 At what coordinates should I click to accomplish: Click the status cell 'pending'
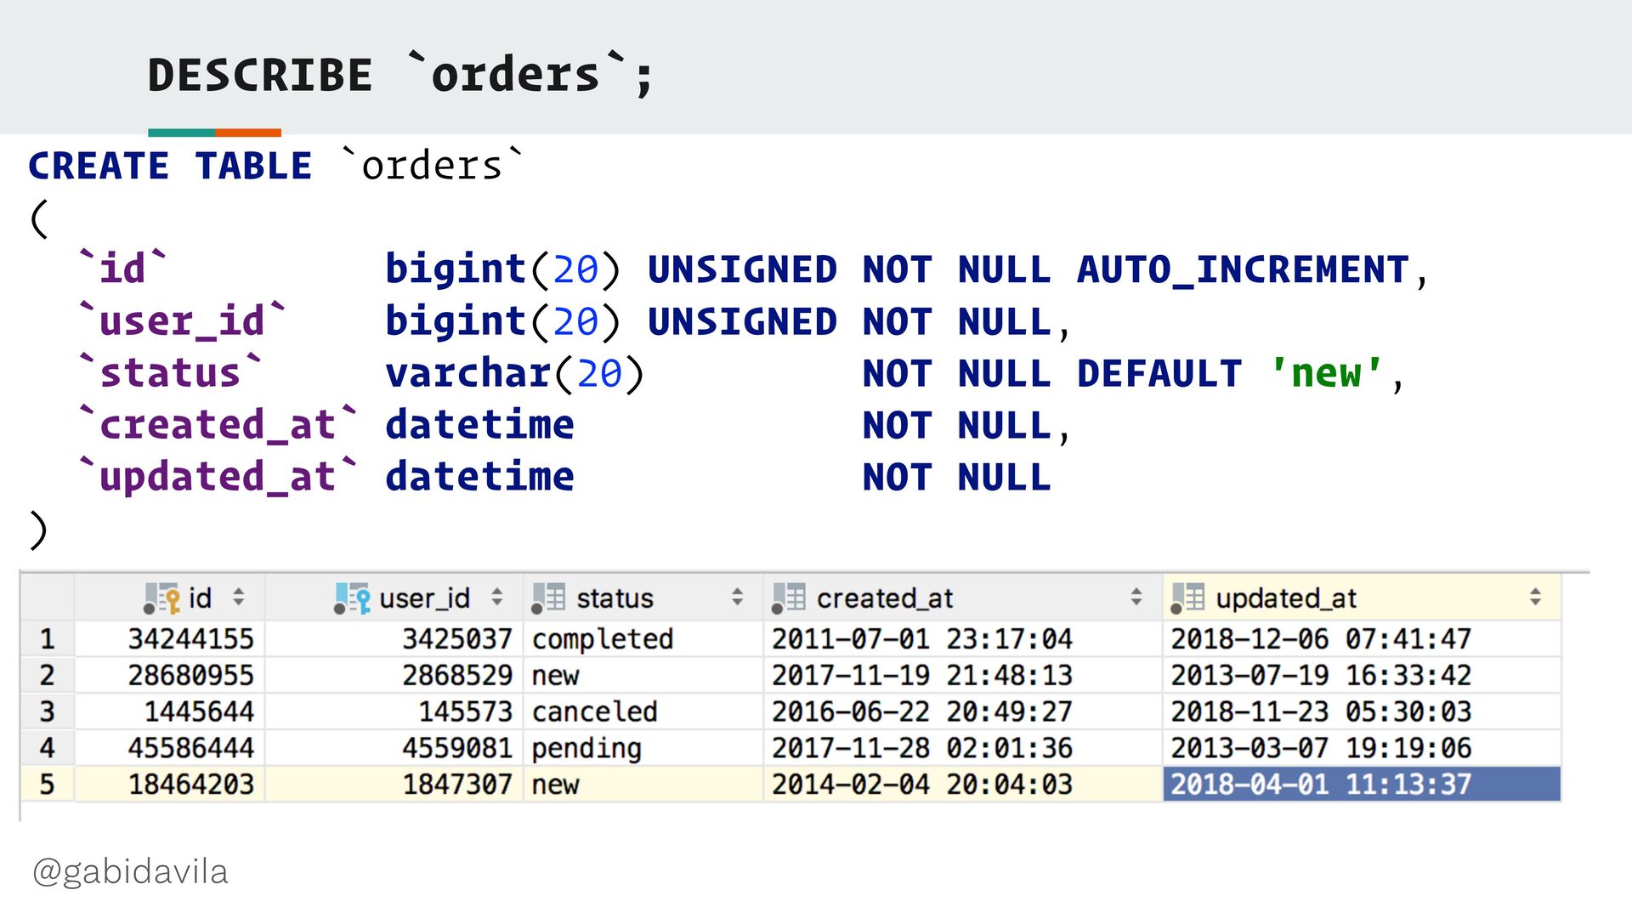coord(643,748)
